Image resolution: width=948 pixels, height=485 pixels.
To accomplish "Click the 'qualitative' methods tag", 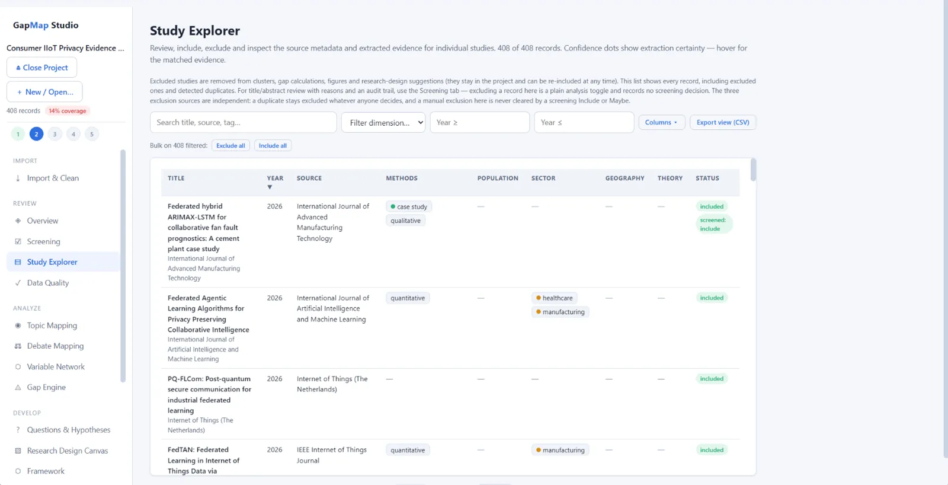I will pyautogui.click(x=406, y=221).
